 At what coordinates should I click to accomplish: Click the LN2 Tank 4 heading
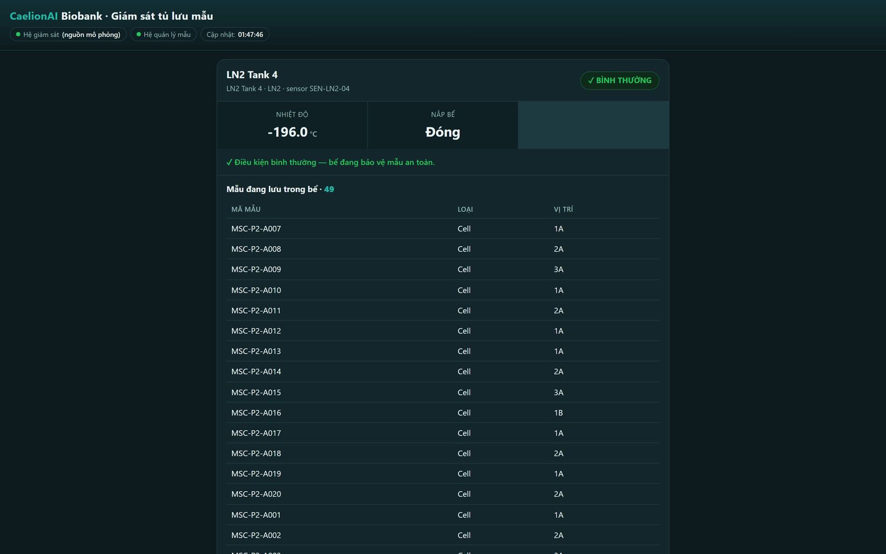tap(252, 74)
